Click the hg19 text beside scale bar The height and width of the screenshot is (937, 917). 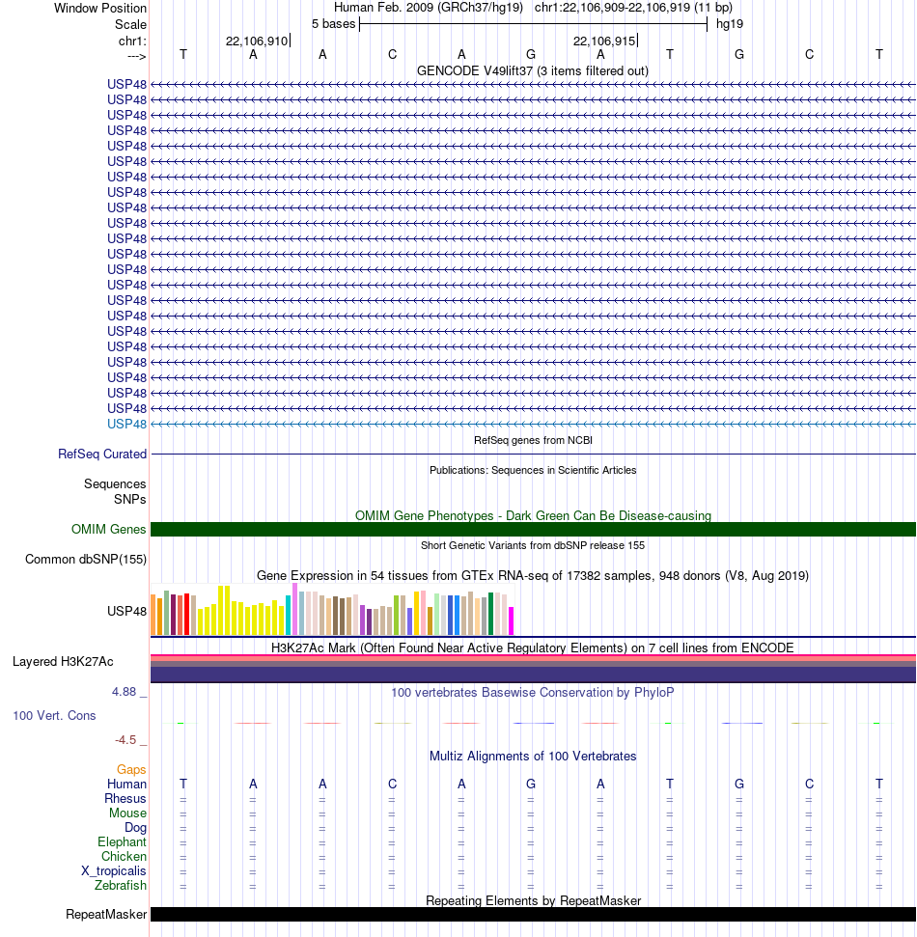click(x=730, y=24)
